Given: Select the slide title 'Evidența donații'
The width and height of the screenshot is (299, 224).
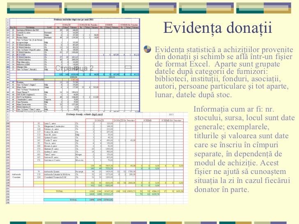Looking at the screenshot, I should (218, 28).
